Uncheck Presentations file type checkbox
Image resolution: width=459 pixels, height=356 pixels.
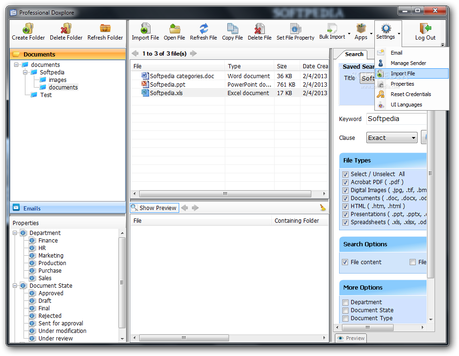tap(345, 214)
